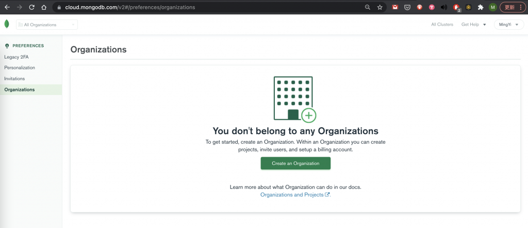Click the site lock icon in address bar
Screen dimensions: 528x228
click(59, 7)
